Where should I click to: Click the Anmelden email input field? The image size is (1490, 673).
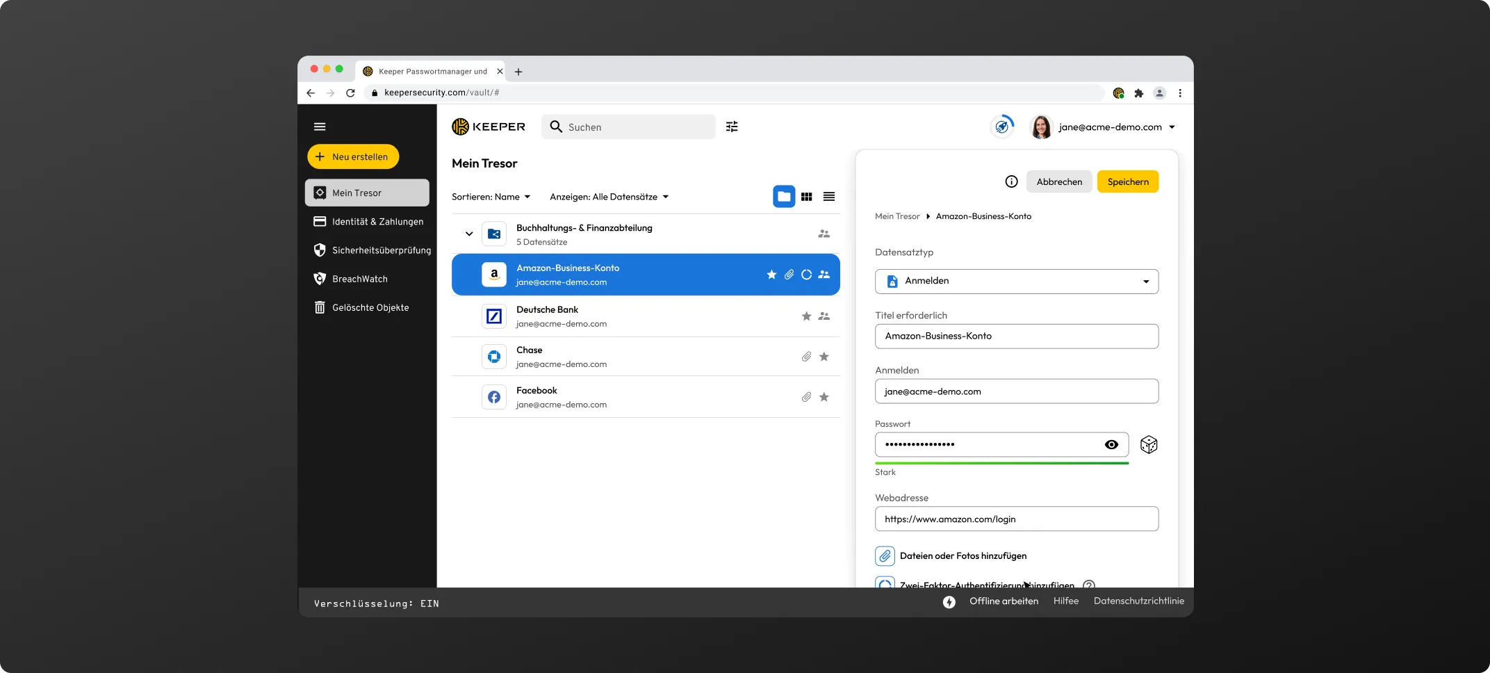(1017, 391)
